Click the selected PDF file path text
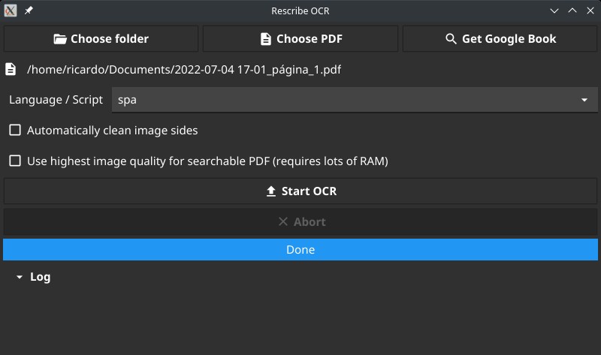601x355 pixels. [184, 70]
